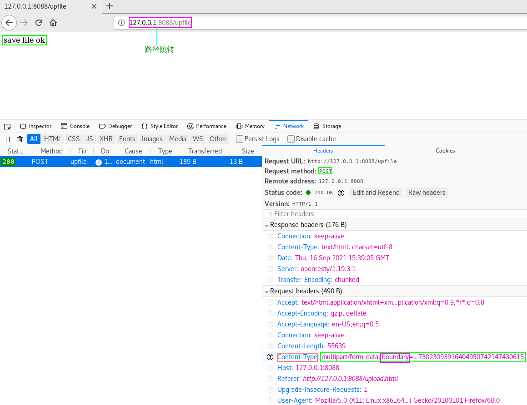Click inside the Filter headers field
Viewport: 527px width, 405px height.
(318, 213)
